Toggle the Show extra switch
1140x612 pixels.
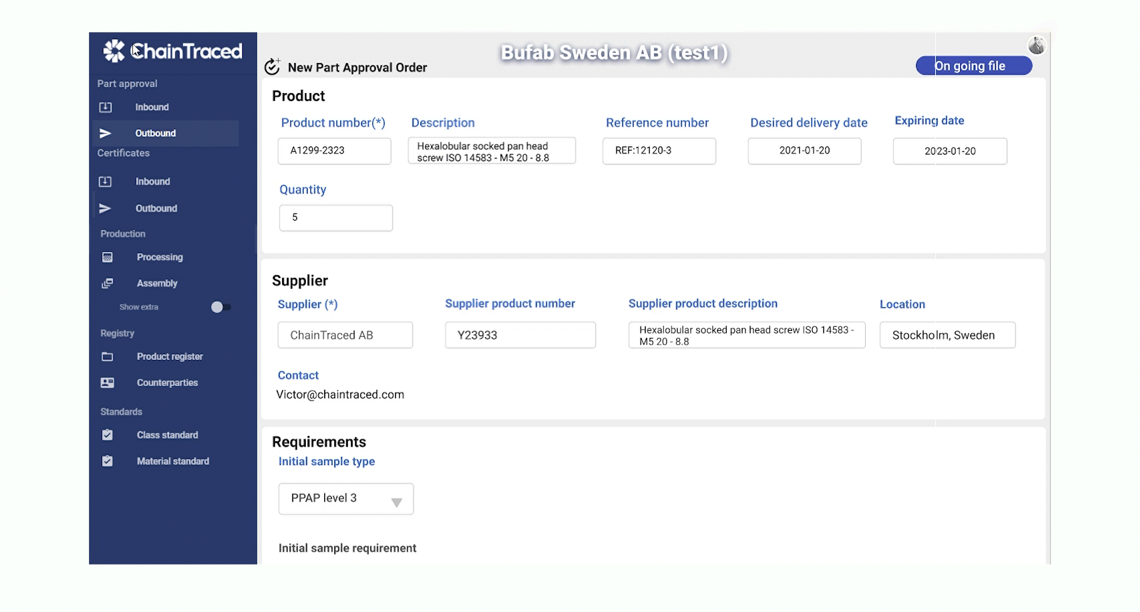[x=221, y=307]
